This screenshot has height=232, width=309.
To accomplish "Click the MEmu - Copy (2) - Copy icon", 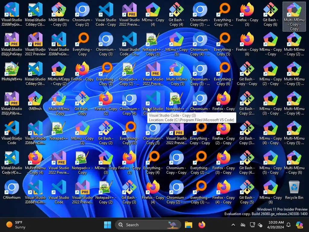I will click(x=270, y=74).
